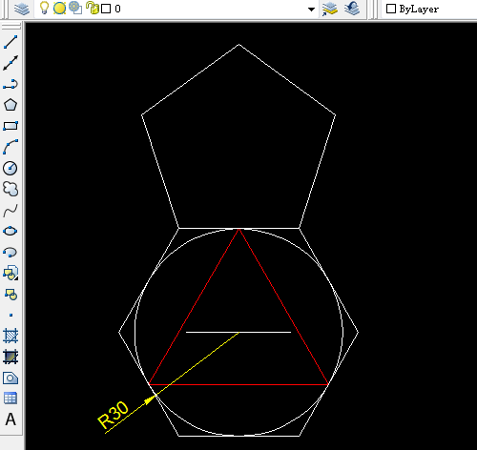Select the Polygon tool

pyautogui.click(x=10, y=105)
